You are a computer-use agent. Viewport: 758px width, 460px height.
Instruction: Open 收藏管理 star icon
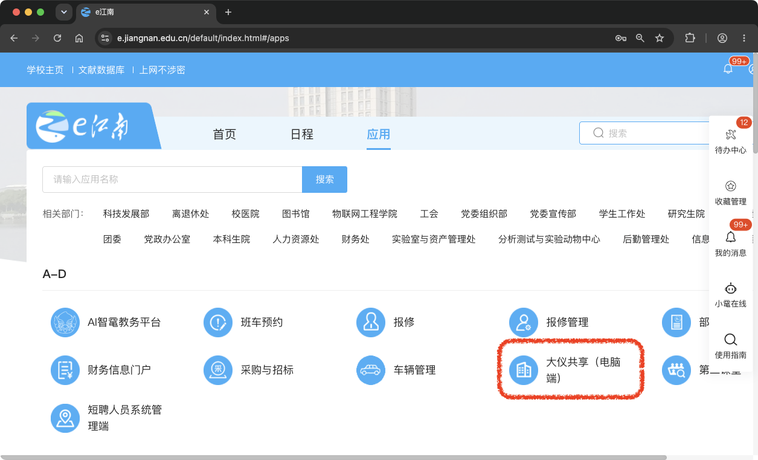[730, 193]
